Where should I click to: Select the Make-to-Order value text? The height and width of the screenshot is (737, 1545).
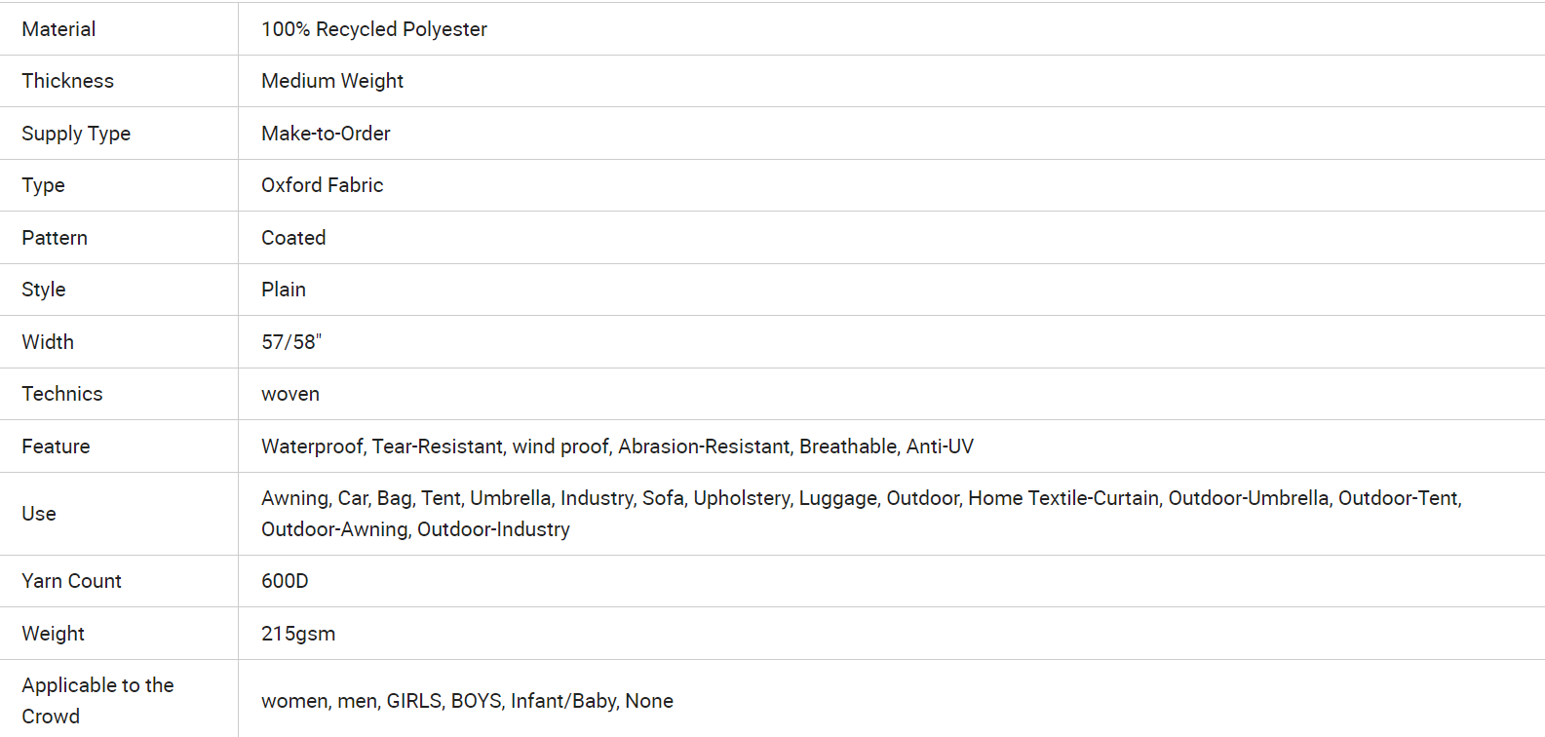point(326,134)
